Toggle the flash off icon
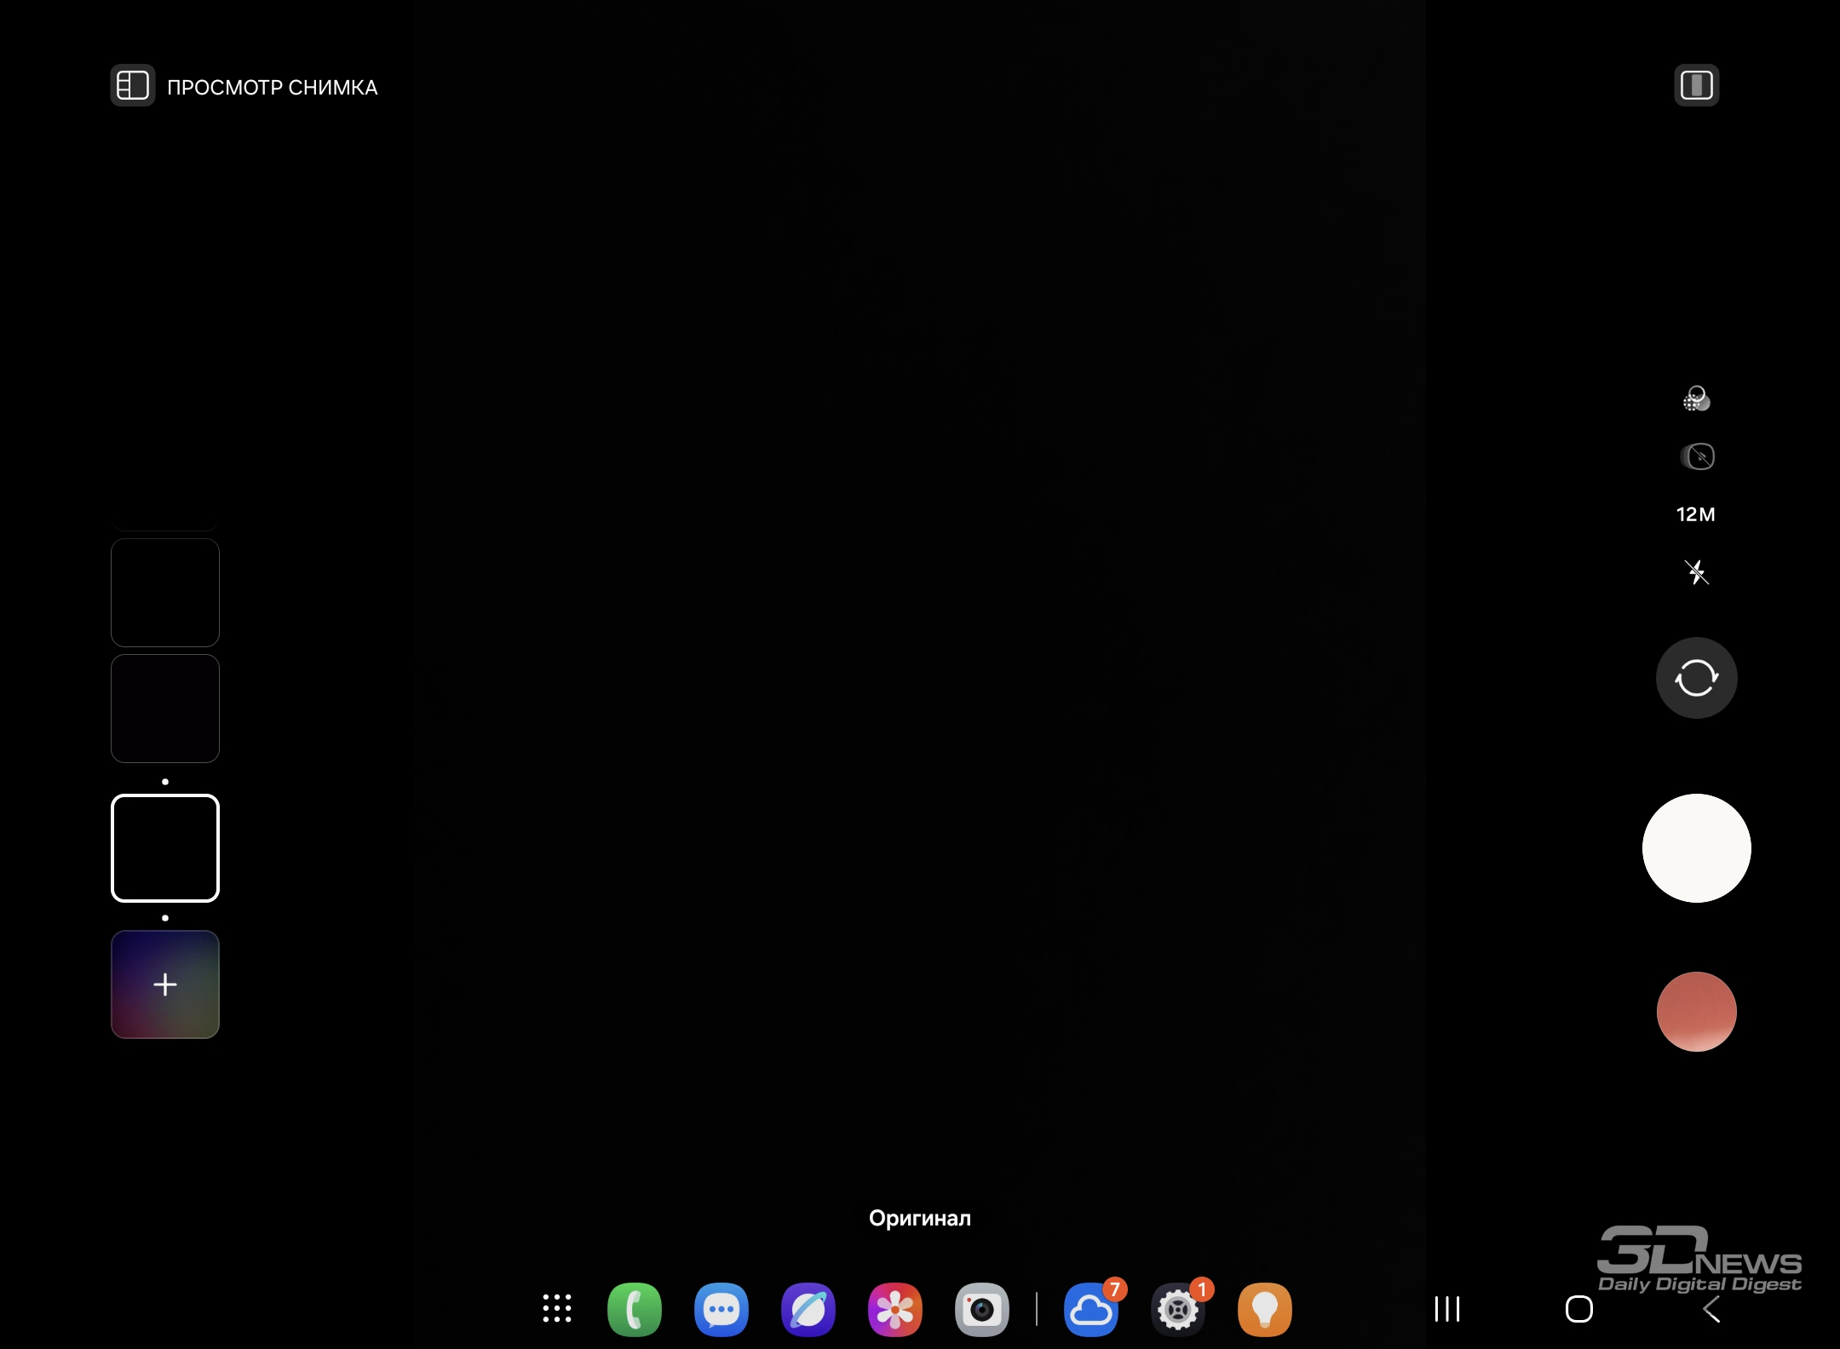1840x1349 pixels. [1696, 571]
